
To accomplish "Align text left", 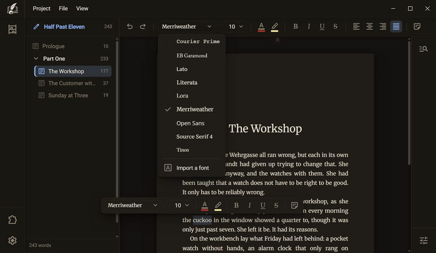I will (356, 26).
